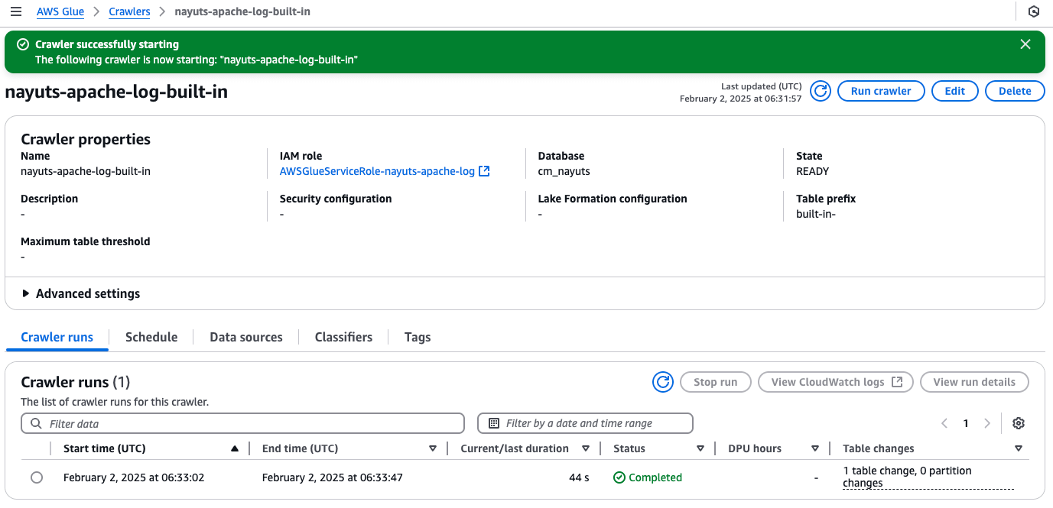
Task: Sort by End time (UTC) column
Action: tap(433, 448)
